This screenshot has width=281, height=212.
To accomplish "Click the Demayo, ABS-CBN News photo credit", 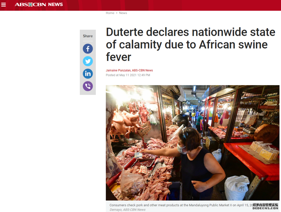I will point(127,209).
